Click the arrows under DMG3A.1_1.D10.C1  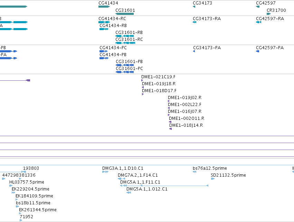105,172
